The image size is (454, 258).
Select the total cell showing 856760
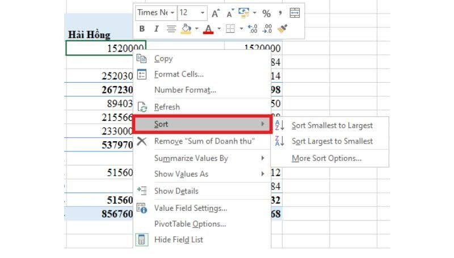(99, 214)
